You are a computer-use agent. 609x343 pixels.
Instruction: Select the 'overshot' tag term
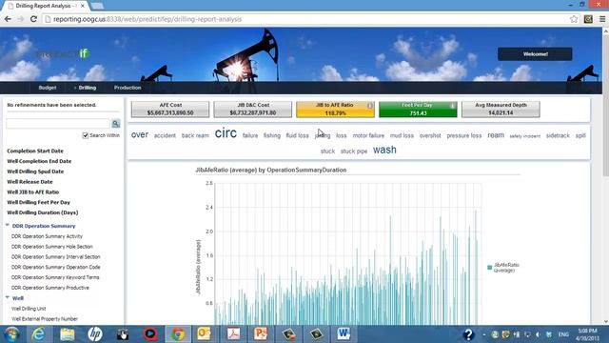click(x=430, y=135)
